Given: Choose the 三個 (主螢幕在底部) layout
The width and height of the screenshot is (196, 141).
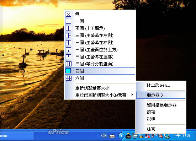Looking at the screenshot, I should point(100,57).
